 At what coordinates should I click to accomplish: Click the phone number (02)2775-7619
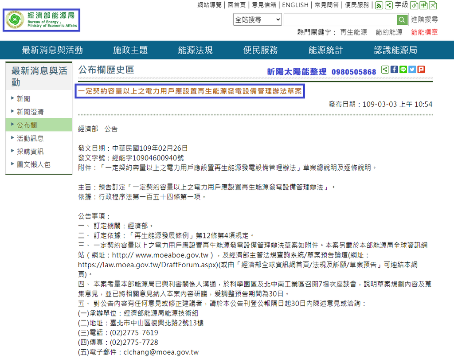coord(134,333)
